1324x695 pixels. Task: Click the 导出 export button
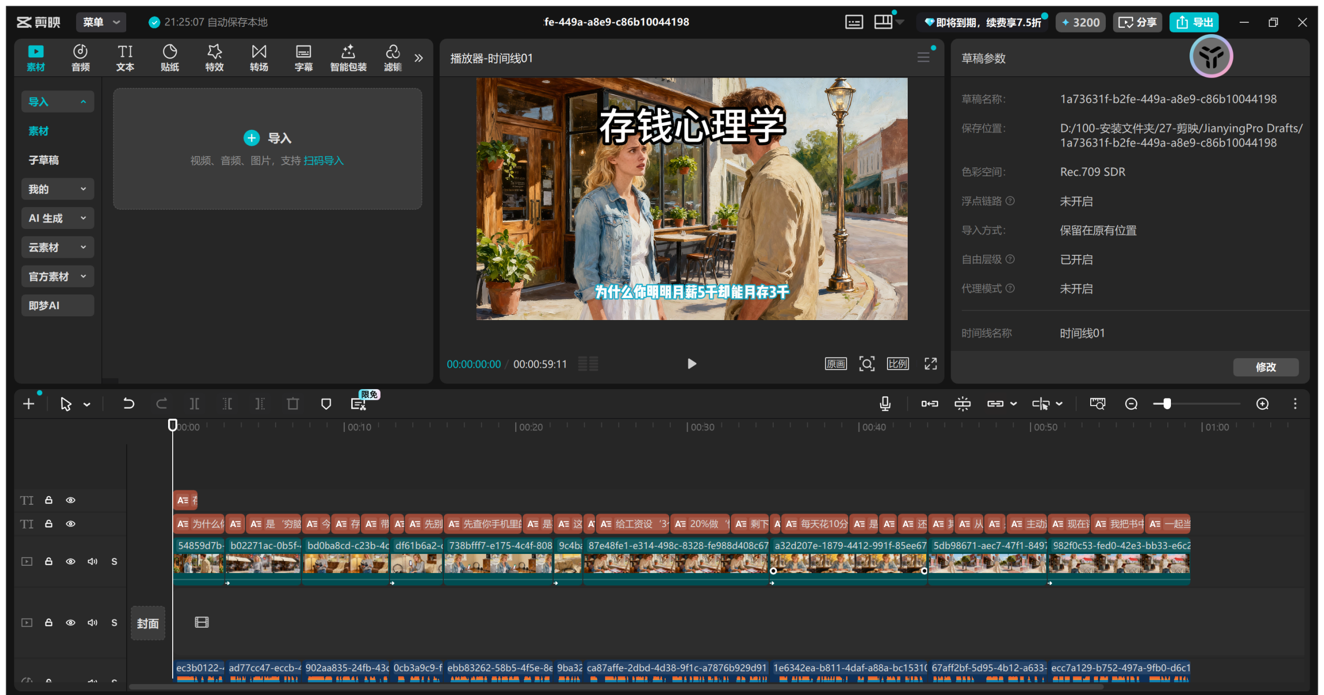[x=1194, y=22]
